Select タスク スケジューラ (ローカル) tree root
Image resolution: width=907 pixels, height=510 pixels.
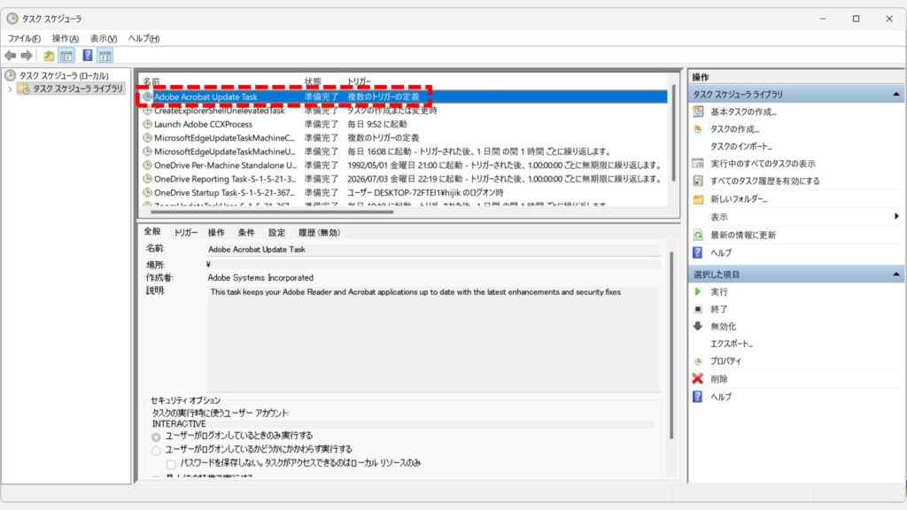64,76
